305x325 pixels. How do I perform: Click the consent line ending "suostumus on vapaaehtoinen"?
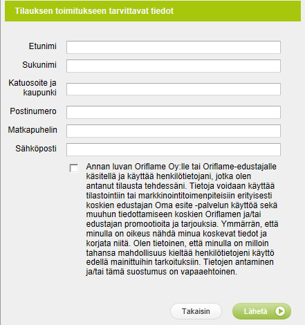162,272
